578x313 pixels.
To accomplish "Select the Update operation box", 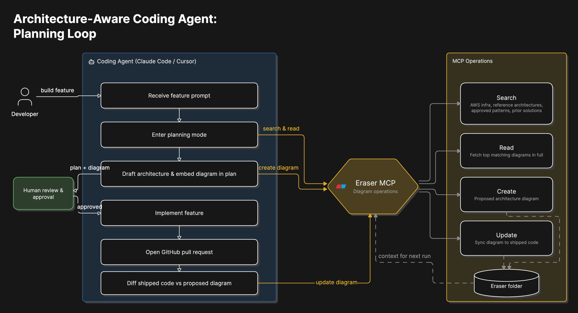I will (x=506, y=238).
